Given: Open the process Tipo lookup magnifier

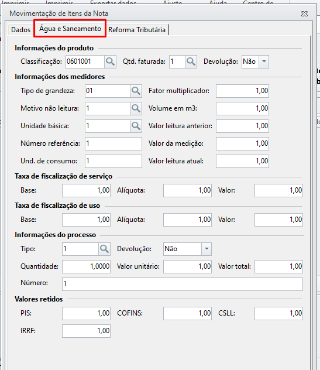Looking at the screenshot, I should coord(104,249).
